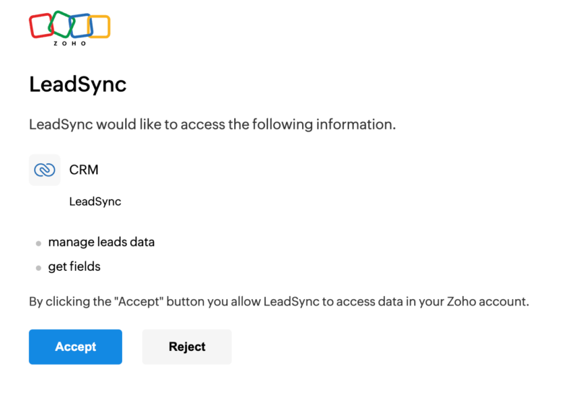Click the Zoho CRM chain-link icon
578x403 pixels.
click(x=45, y=170)
